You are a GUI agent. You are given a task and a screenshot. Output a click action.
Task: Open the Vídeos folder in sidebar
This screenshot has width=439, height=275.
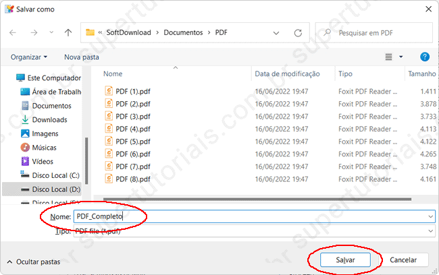[x=43, y=161]
